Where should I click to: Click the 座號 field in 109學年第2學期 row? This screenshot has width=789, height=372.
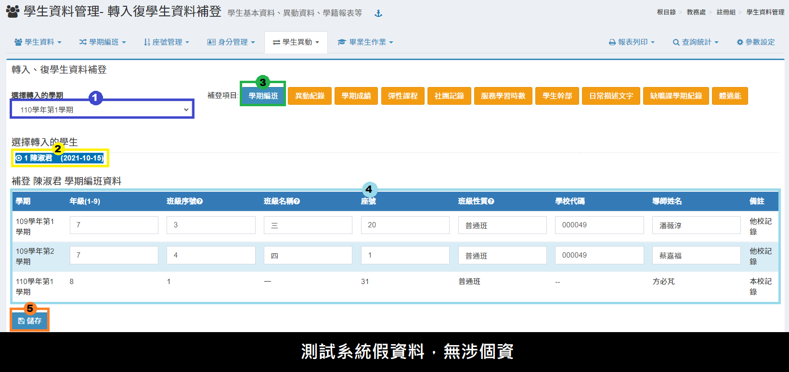click(405, 255)
